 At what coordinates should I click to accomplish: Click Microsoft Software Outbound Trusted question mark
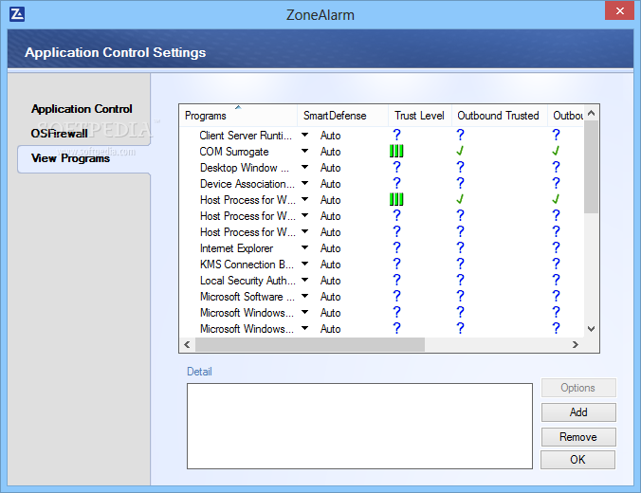(x=460, y=296)
